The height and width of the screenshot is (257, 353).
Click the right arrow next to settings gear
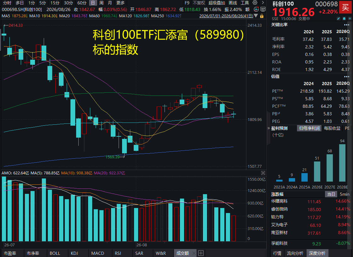point(263,3)
